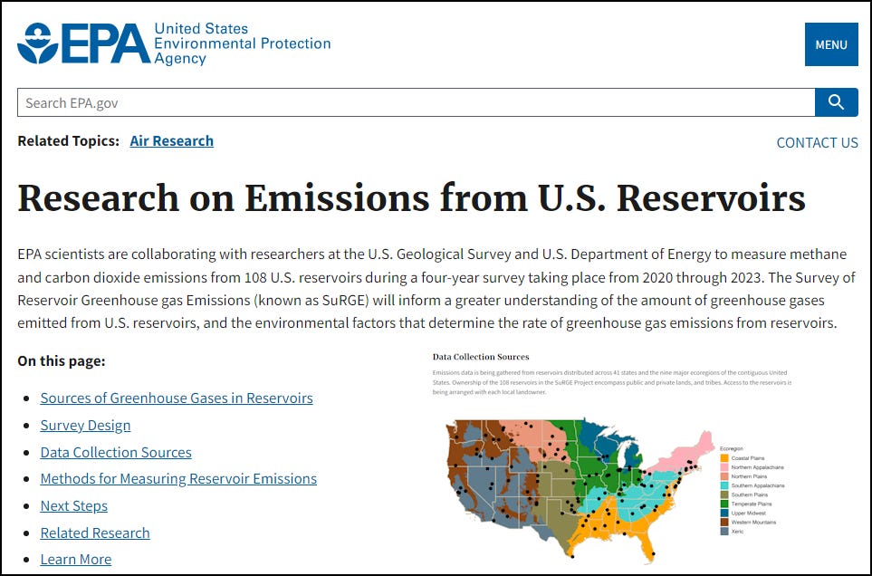Open the MENU button
872x576 pixels.
click(x=831, y=44)
